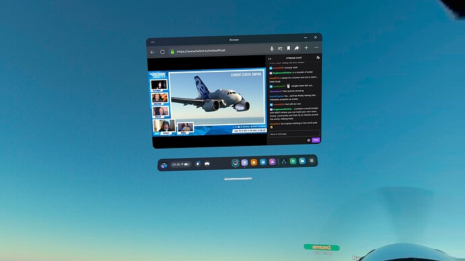The height and width of the screenshot is (261, 465).
Task: Open the orange store app icon
Action: 253,162
